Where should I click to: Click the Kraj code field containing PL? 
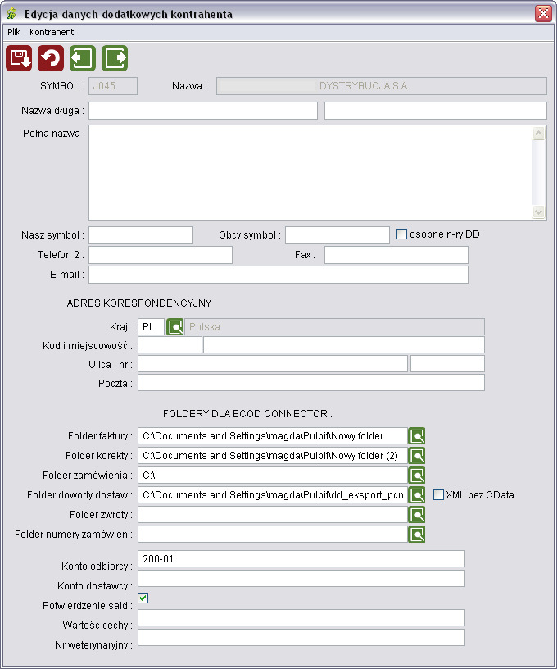pyautogui.click(x=152, y=327)
